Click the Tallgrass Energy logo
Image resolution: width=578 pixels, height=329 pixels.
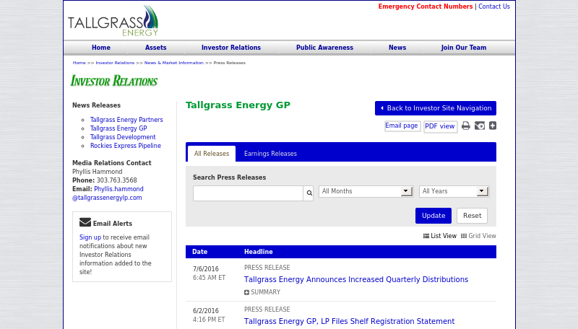(x=113, y=21)
